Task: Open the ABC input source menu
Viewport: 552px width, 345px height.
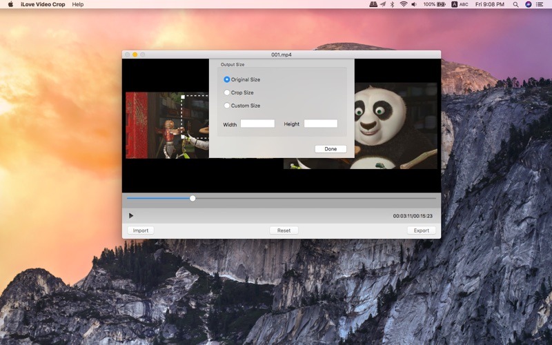Action: point(460,4)
